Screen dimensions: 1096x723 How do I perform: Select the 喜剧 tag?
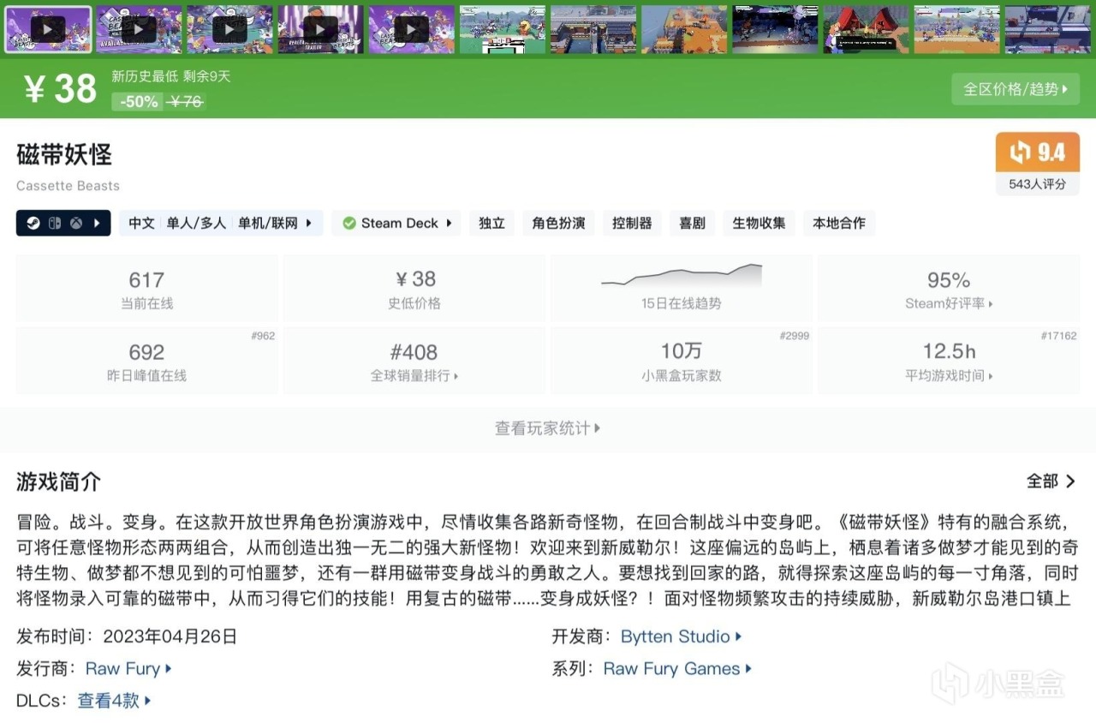click(x=692, y=224)
